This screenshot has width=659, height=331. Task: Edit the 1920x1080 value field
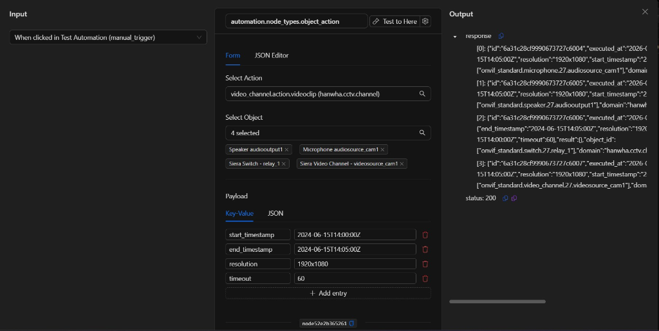tap(355, 264)
